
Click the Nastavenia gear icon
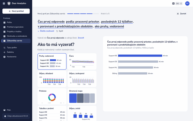click(x=5, y=57)
